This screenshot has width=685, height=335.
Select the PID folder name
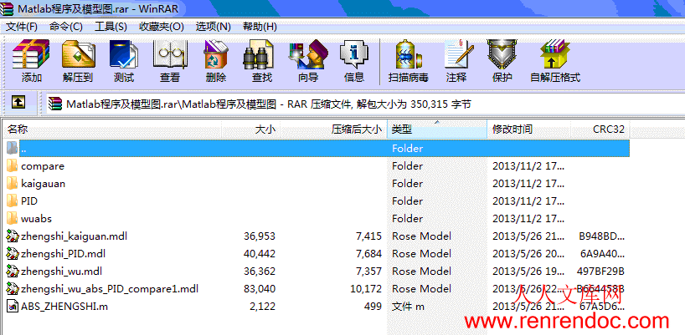coord(29,200)
